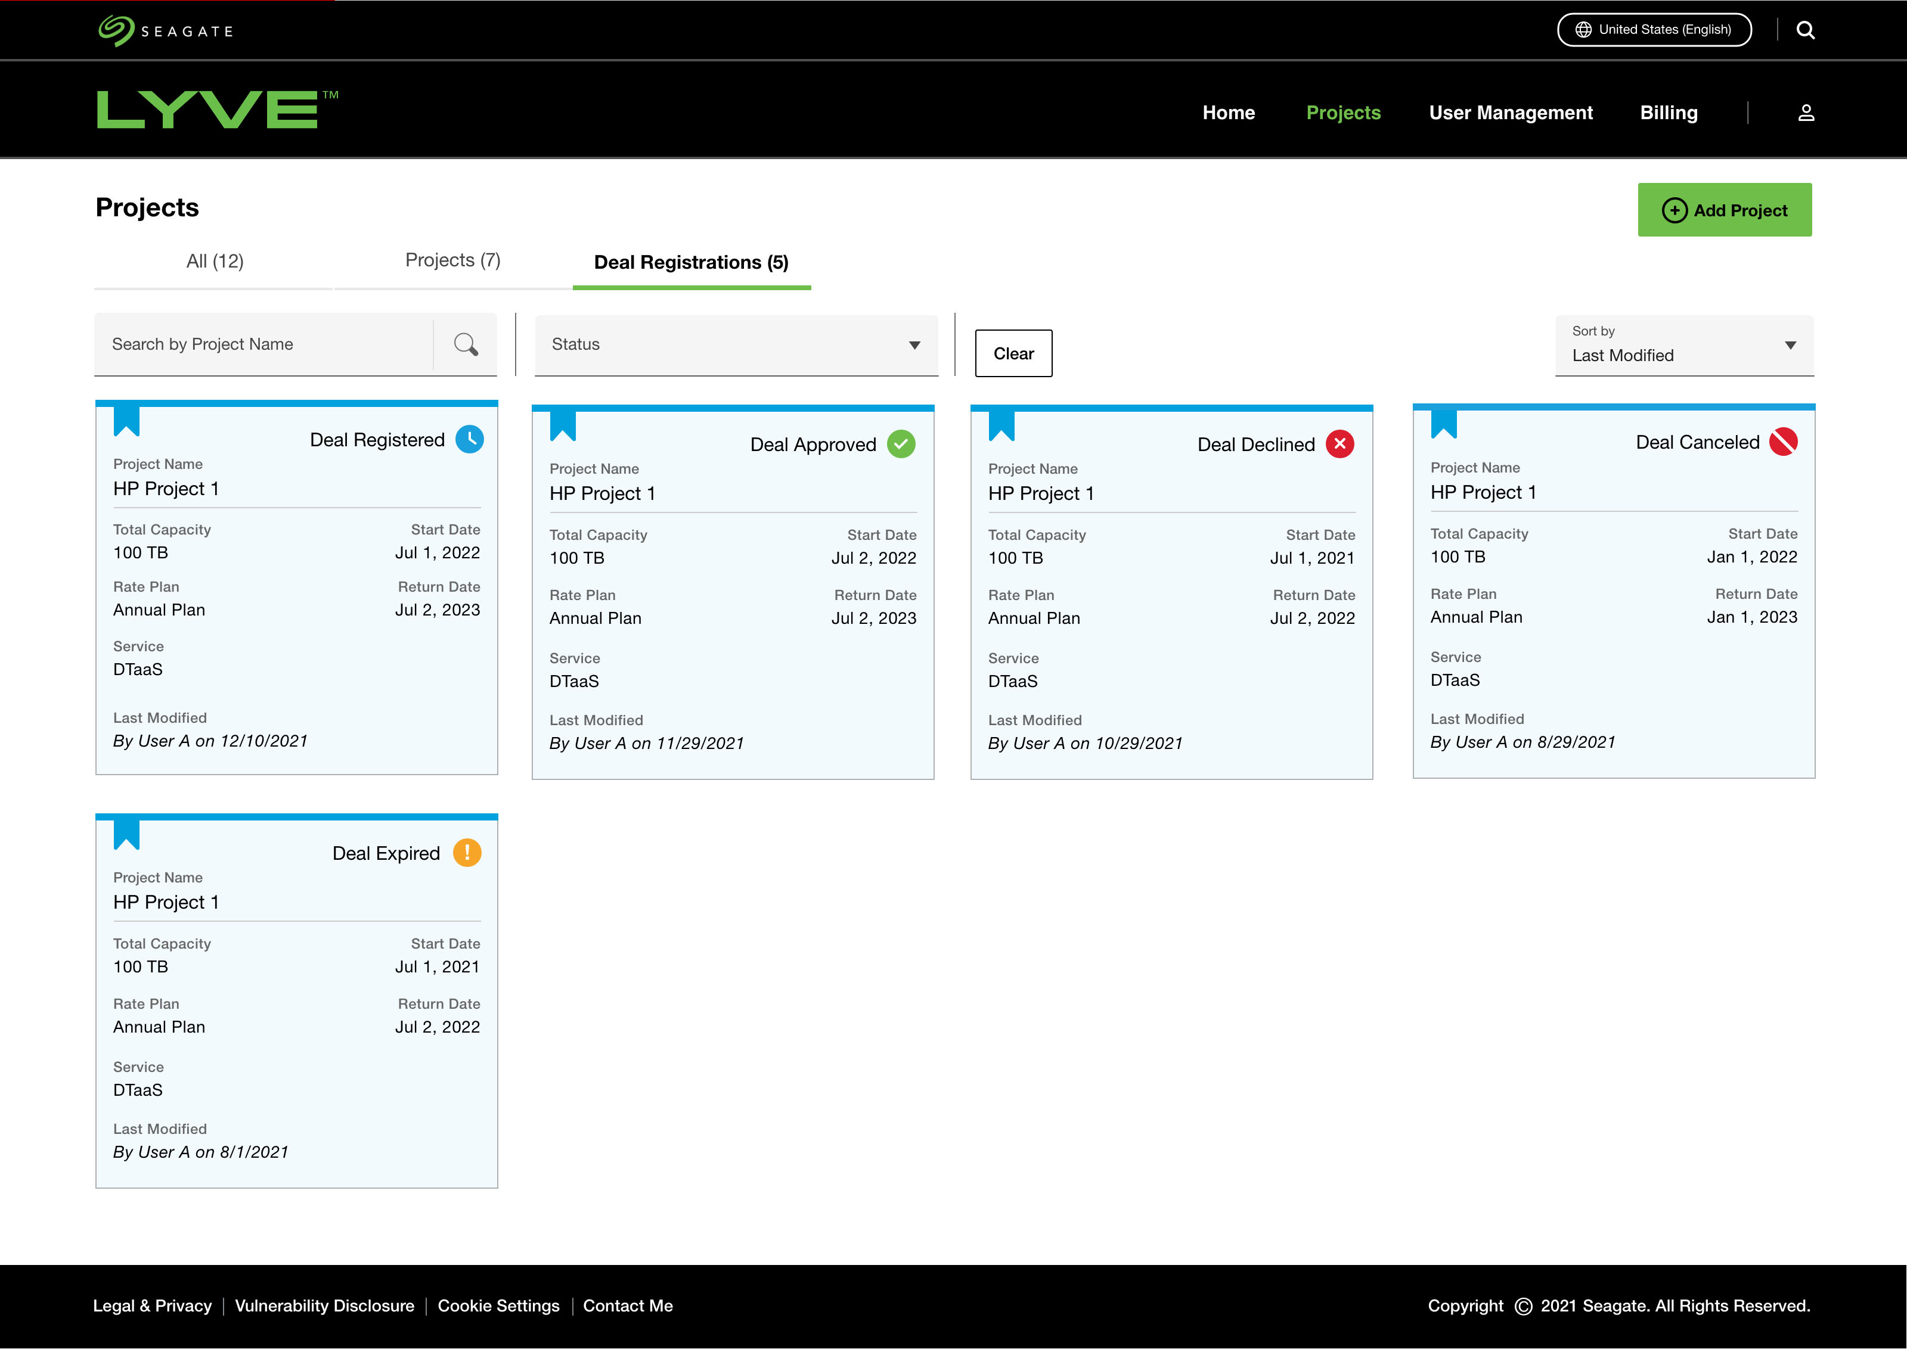This screenshot has width=1907, height=1349.
Task: Click 'By User A on 10/29/2021' text
Action: pos(1085,744)
